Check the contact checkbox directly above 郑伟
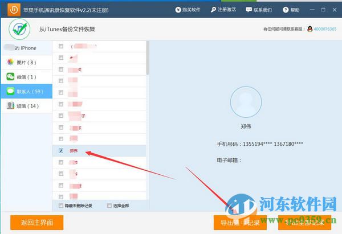This screenshot has height=234, width=342. [61, 139]
